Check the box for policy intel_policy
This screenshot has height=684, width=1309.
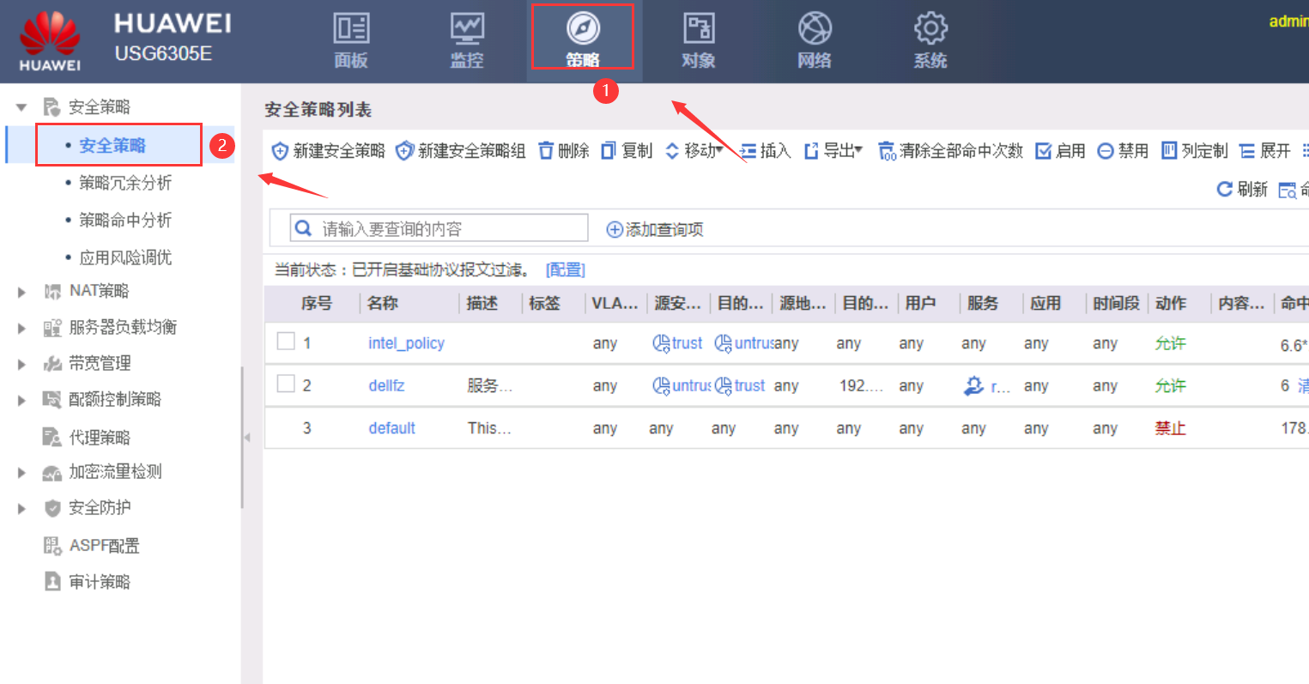pyautogui.click(x=286, y=342)
